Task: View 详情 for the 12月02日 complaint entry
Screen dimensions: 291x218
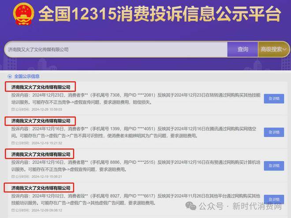Action: click(x=274, y=199)
